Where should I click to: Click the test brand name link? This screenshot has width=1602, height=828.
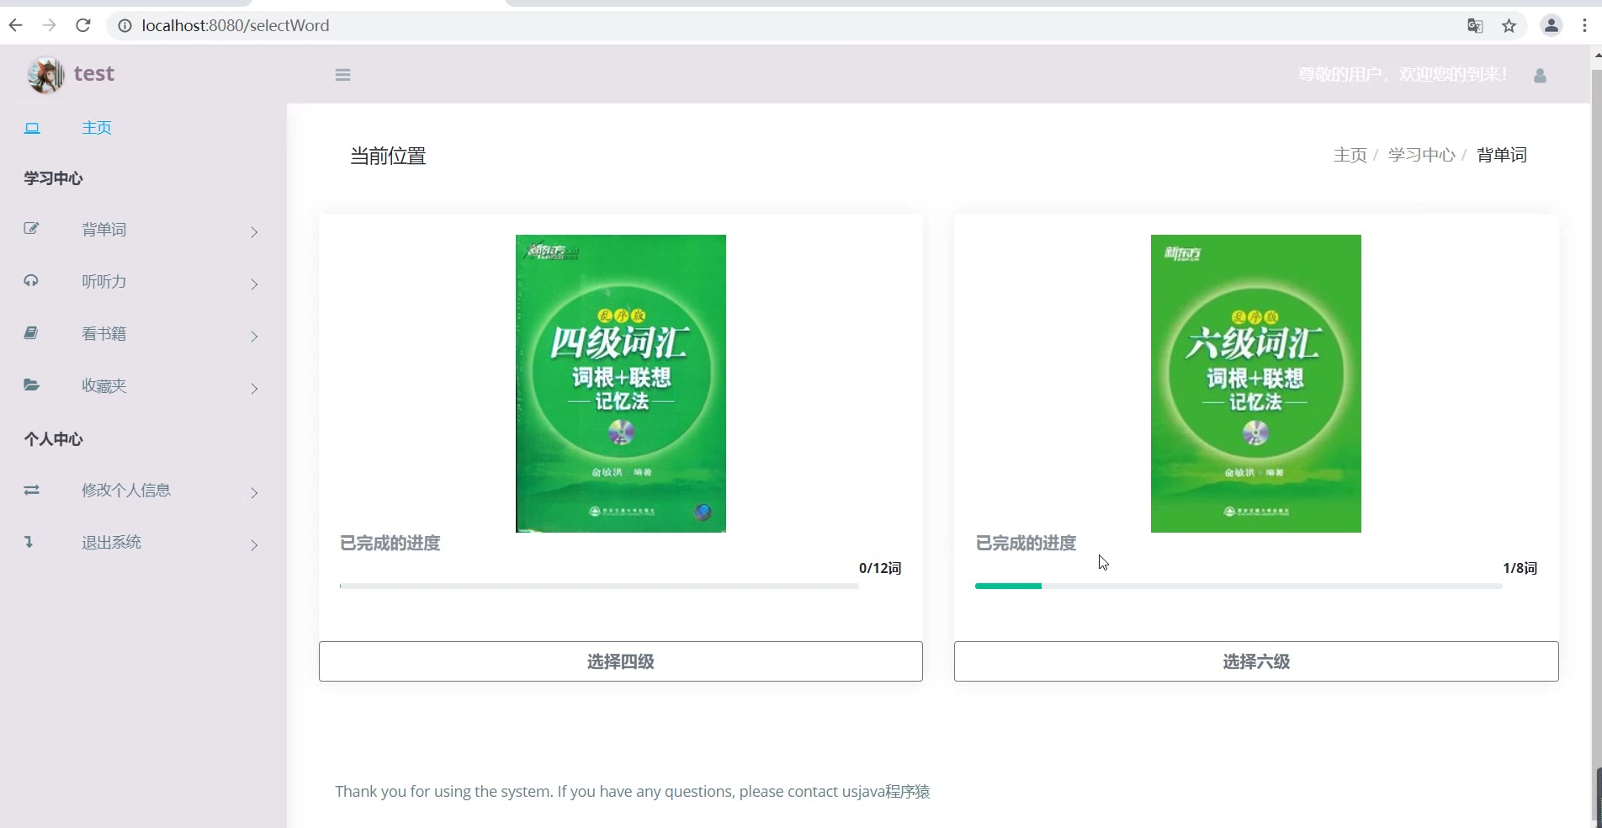coord(94,74)
